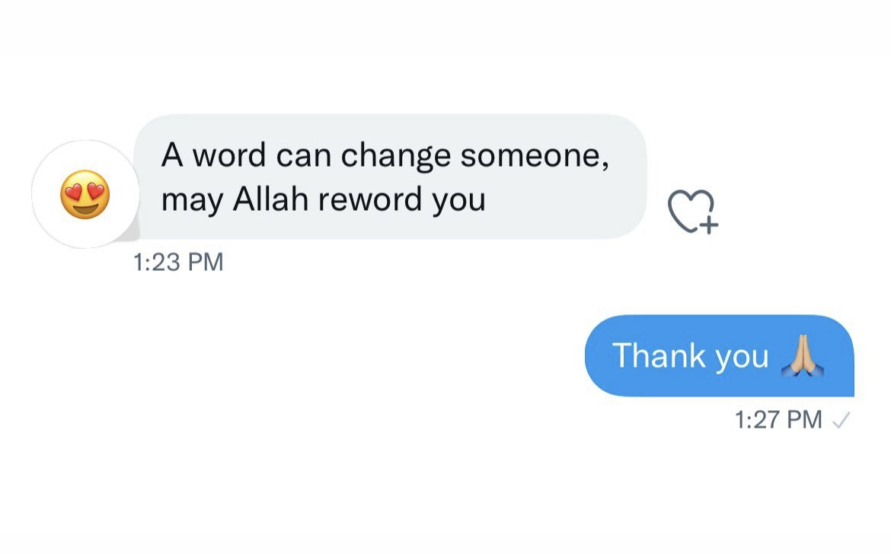Click the word "someone," in the received message
The image size is (891, 554).
click(534, 156)
